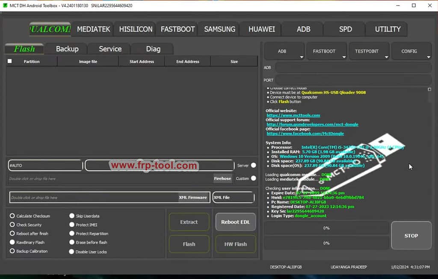The image size is (438, 279).
Task: Open the HISILICON tab
Action: point(136,30)
